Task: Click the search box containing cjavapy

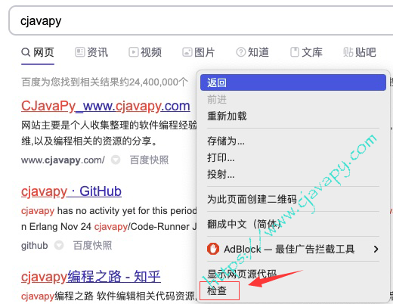Action: 201,20
